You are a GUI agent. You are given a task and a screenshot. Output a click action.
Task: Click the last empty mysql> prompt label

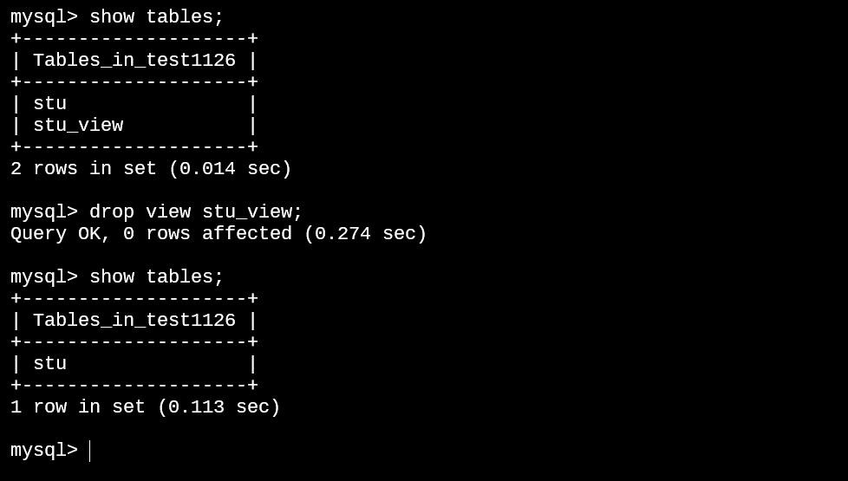tap(43, 451)
